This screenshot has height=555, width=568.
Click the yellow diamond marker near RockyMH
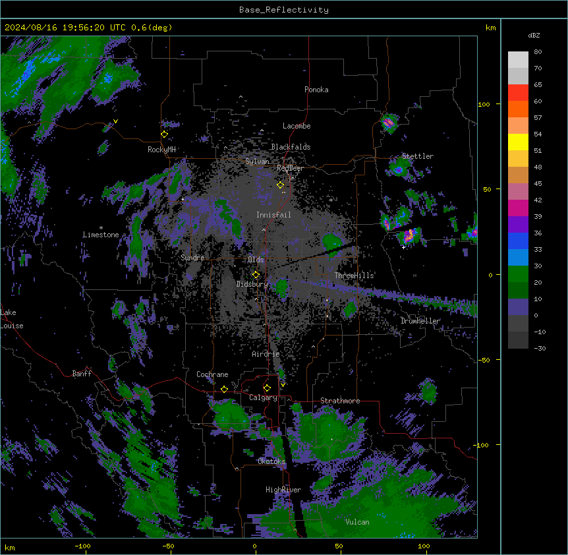pos(164,134)
